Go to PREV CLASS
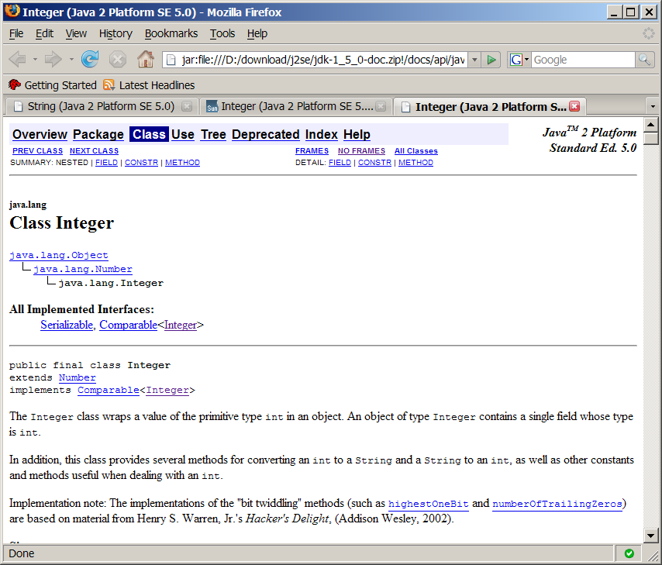The width and height of the screenshot is (662, 565). point(37,151)
